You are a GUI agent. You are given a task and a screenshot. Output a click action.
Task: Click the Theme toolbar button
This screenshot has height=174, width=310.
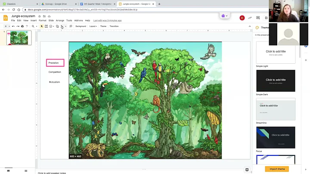click(x=103, y=26)
